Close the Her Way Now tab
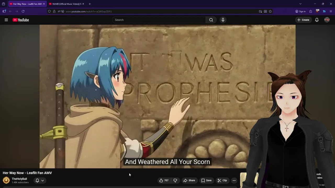335x188 pixels. coord(44,4)
